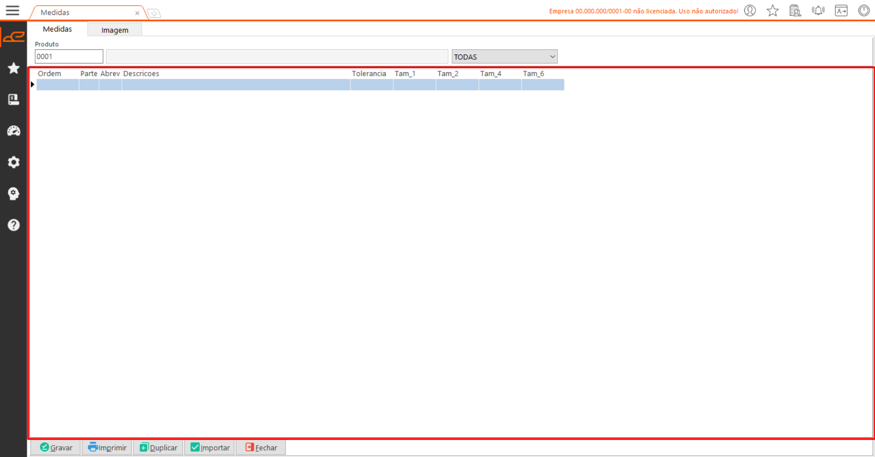The width and height of the screenshot is (875, 457).
Task: Click the power icon at top right
Action: click(x=864, y=11)
